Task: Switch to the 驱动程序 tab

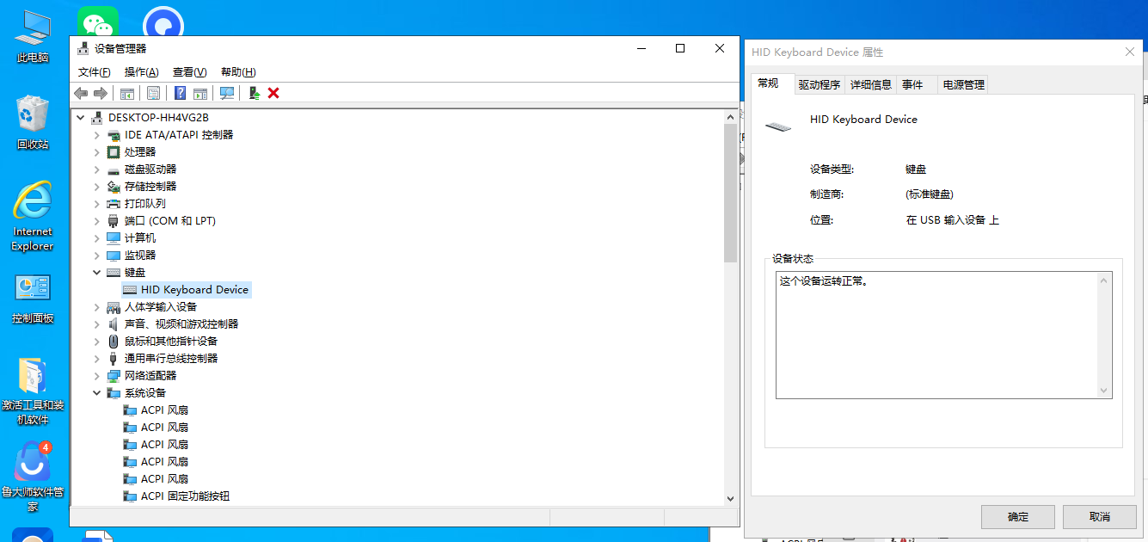Action: coord(819,84)
